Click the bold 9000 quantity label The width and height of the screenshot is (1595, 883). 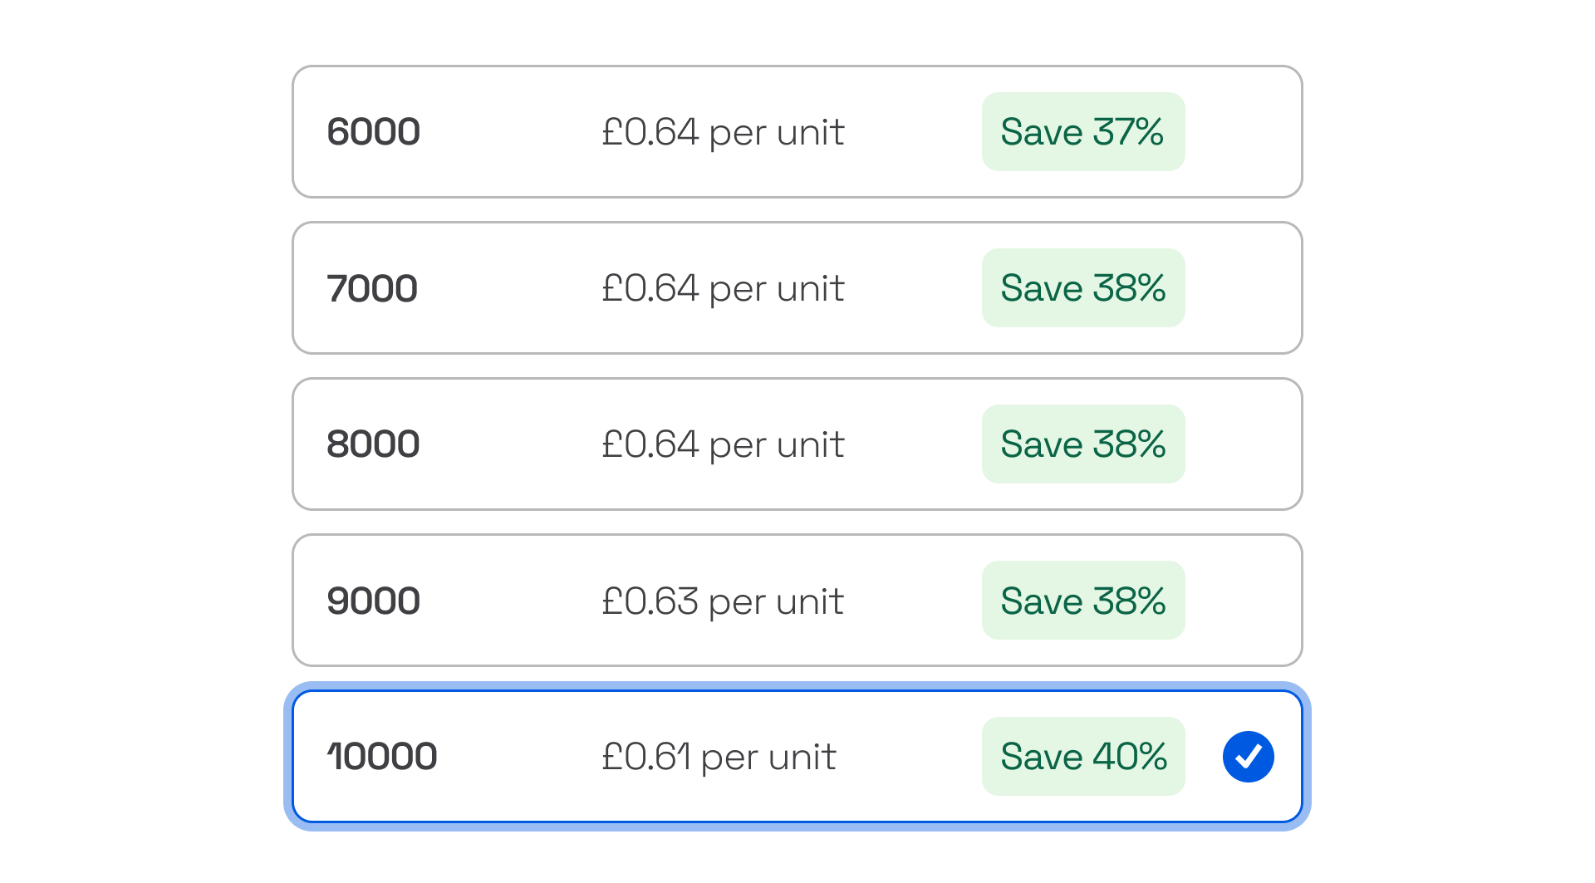(x=373, y=601)
